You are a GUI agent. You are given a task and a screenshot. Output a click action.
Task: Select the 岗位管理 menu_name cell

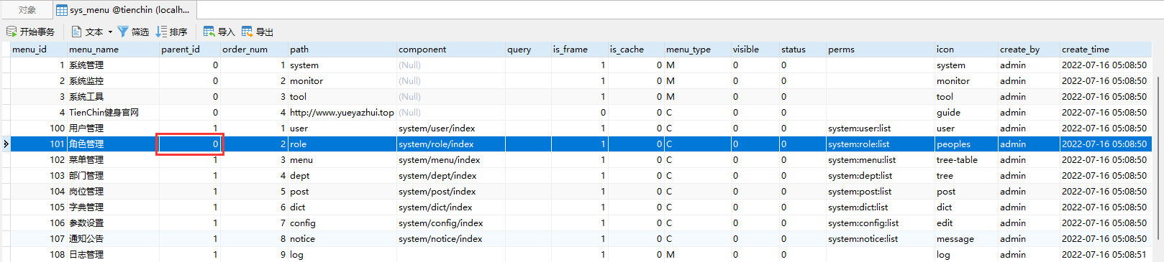tap(113, 192)
